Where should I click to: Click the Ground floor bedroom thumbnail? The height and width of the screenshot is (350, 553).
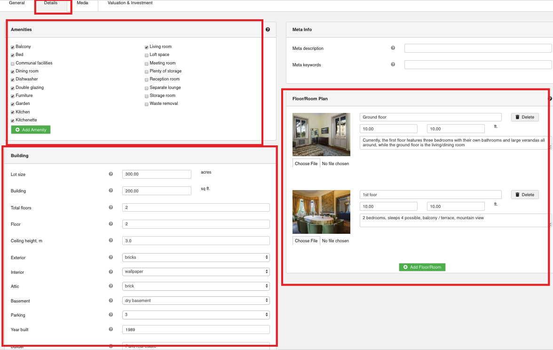coord(321,135)
